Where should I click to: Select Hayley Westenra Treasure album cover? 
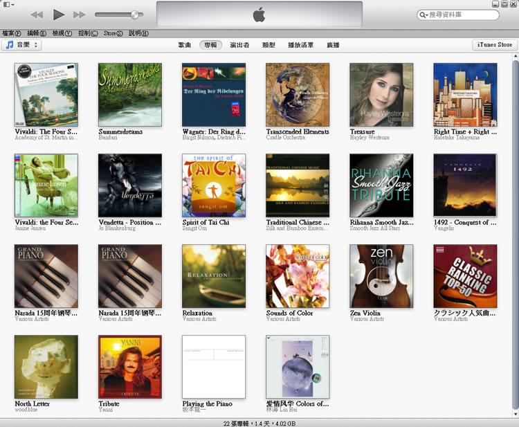tap(381, 95)
